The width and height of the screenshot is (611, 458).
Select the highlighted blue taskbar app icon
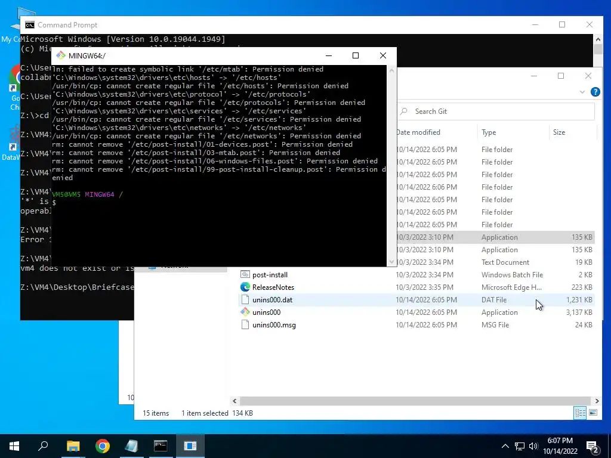[x=190, y=445]
